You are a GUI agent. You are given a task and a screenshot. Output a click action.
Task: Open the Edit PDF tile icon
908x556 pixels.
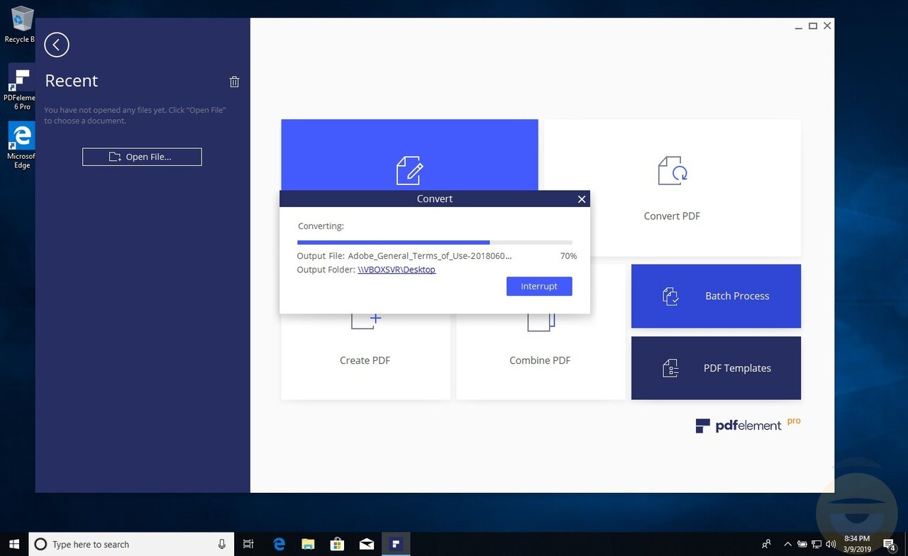click(409, 170)
